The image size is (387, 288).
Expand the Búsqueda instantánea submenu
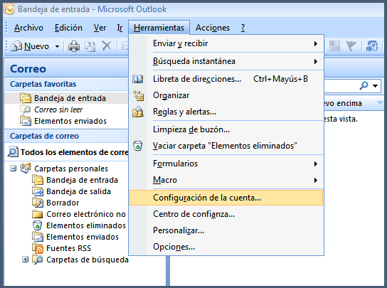click(x=315, y=61)
